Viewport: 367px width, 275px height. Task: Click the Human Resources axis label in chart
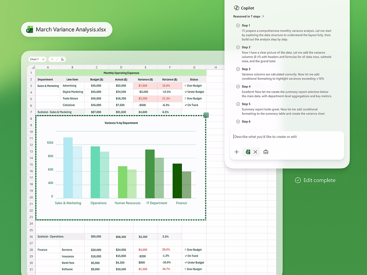click(x=128, y=203)
